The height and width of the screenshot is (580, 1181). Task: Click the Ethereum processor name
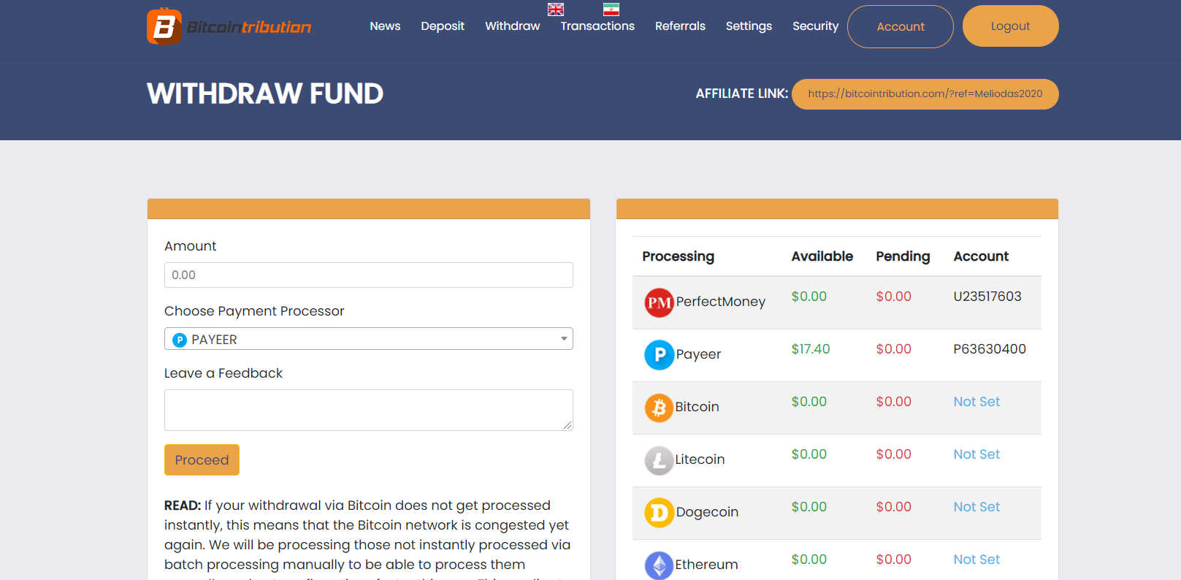tap(706, 565)
